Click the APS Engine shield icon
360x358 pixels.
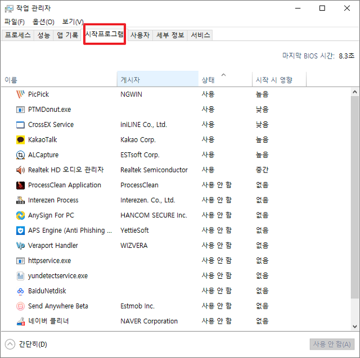click(20, 230)
